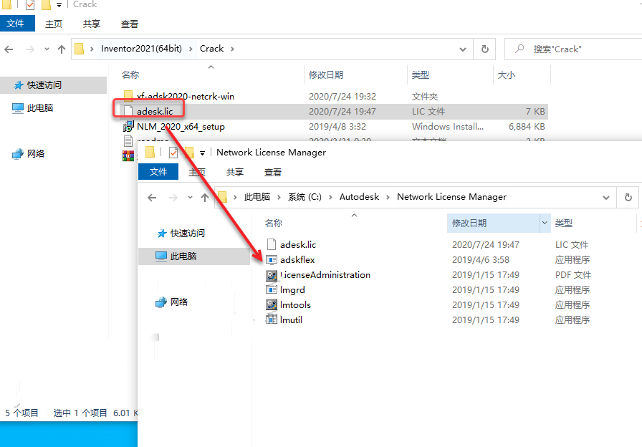The image size is (642, 447).
Task: Expand chevron after Autodesk breadcrumb
Action: point(388,197)
